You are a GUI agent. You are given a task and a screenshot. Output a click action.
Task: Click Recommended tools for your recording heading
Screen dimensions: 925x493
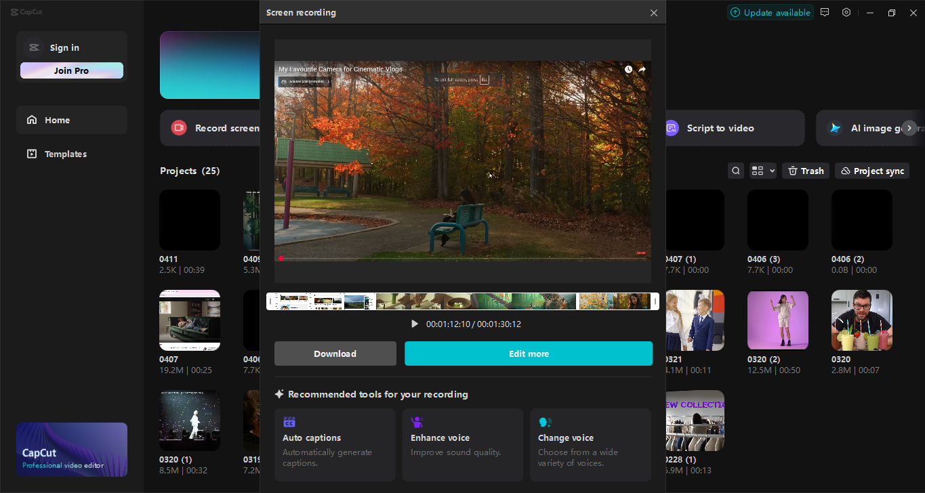click(x=378, y=394)
